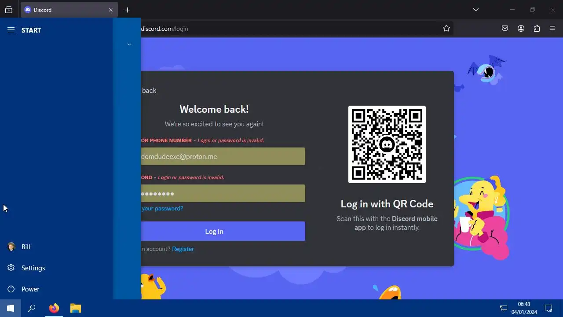Click the Windows Start button on taskbar
The height and width of the screenshot is (317, 563).
[11, 308]
